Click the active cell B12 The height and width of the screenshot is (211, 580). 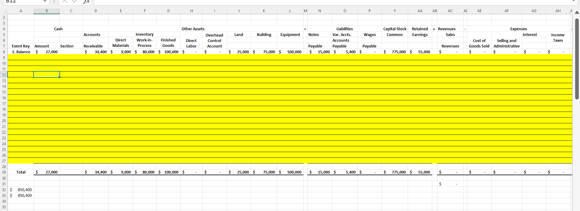(47, 74)
